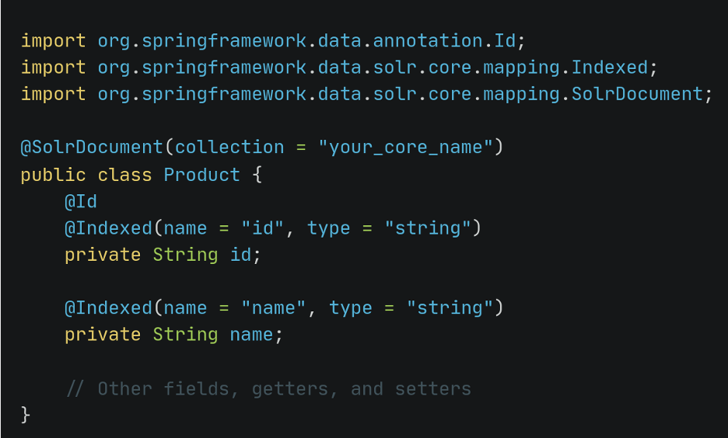Click the "your_core_name" string literal
Image resolution: width=728 pixels, height=438 pixels.
click(x=405, y=148)
